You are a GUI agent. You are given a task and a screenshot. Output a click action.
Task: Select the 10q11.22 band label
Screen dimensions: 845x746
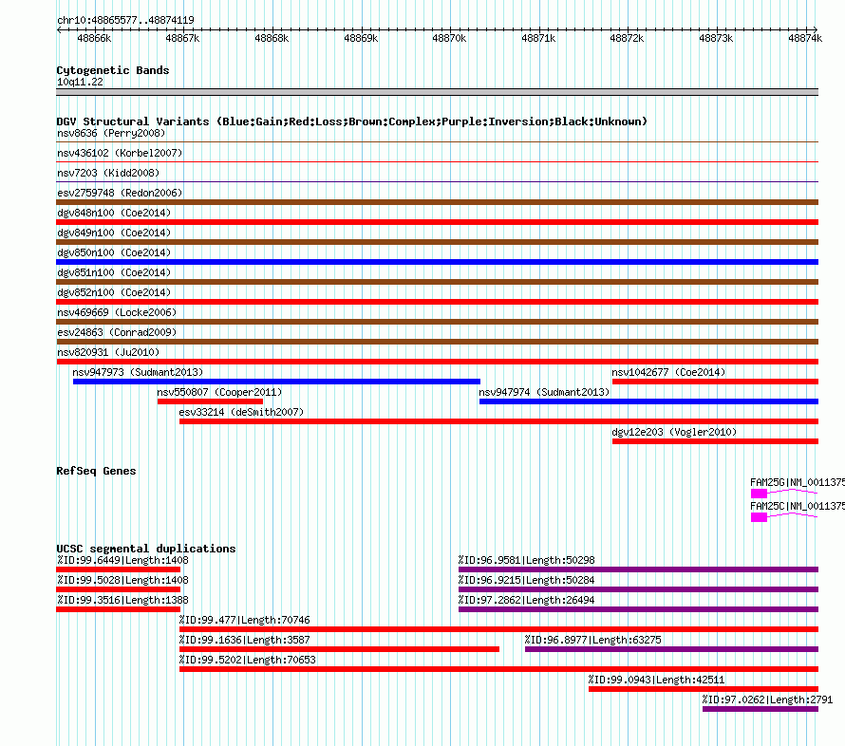point(80,82)
